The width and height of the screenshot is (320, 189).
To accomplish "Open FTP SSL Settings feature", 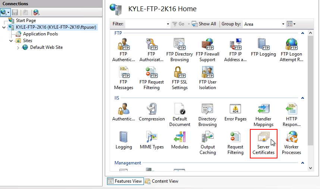I will point(179,78).
